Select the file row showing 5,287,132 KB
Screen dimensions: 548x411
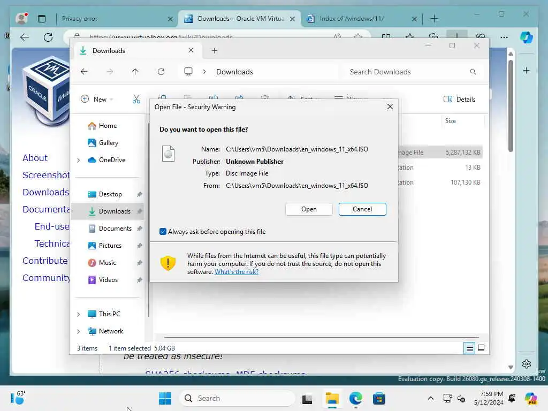[440, 153]
